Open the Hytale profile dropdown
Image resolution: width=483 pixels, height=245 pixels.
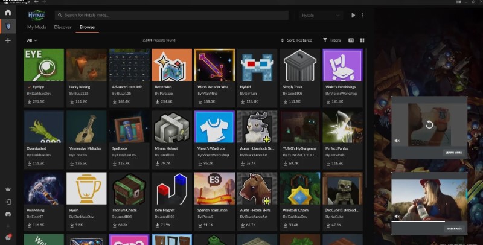pos(321,15)
